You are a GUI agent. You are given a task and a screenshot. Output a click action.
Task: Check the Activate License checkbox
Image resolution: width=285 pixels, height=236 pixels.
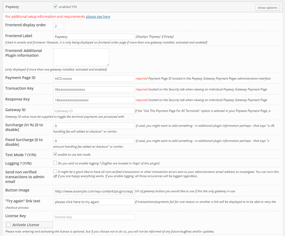point(9,225)
